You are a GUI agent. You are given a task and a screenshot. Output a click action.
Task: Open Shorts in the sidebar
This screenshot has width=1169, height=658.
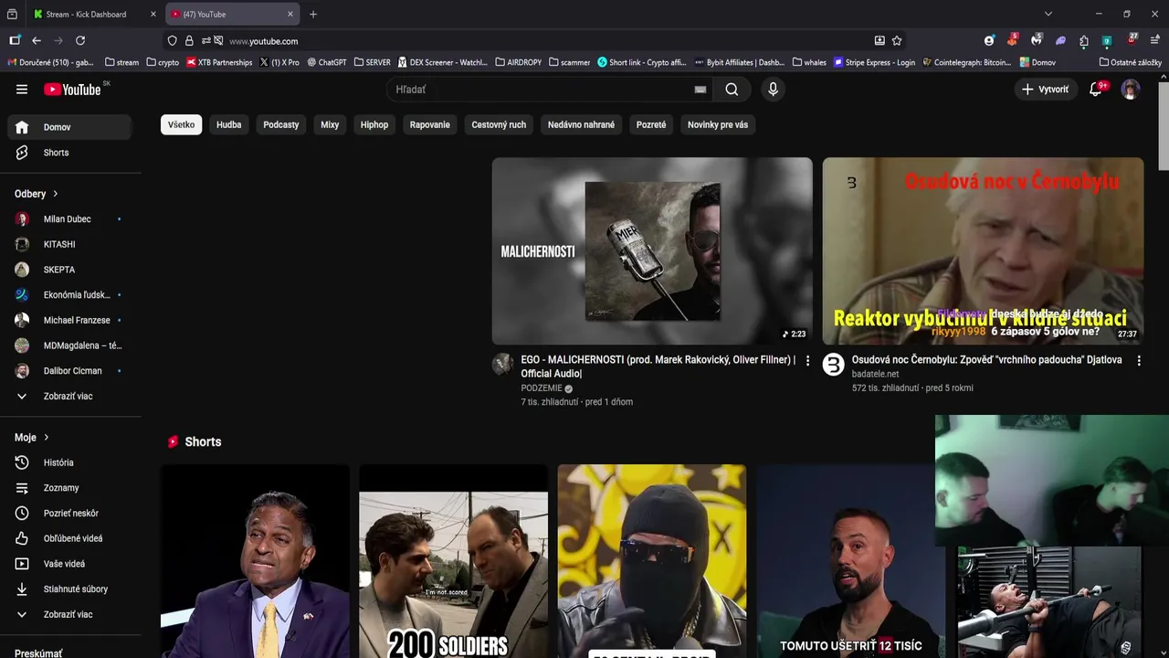[69, 153]
